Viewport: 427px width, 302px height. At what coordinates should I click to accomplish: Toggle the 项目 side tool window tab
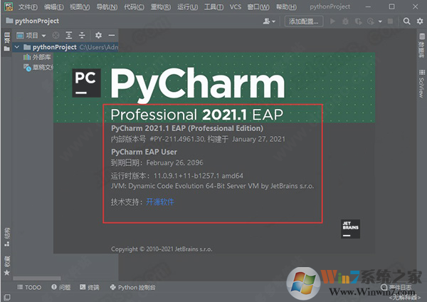7,41
